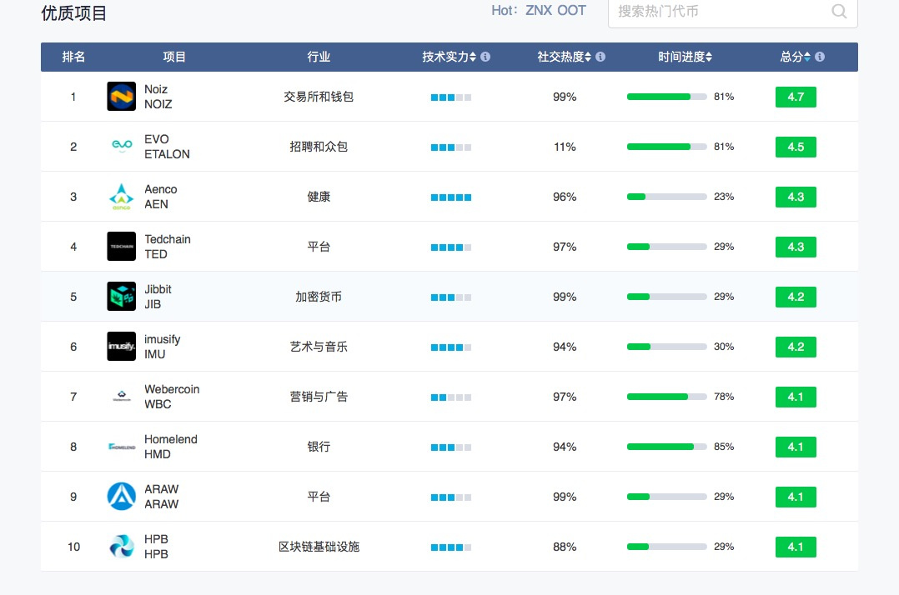Open the Noiz NOIZ project name
This screenshot has height=595, width=899.
pos(158,96)
